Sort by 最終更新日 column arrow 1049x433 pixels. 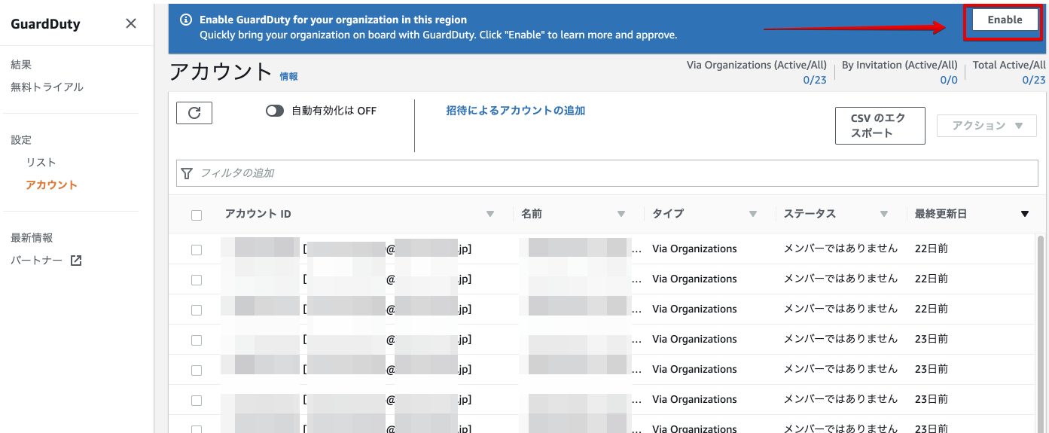[1024, 214]
